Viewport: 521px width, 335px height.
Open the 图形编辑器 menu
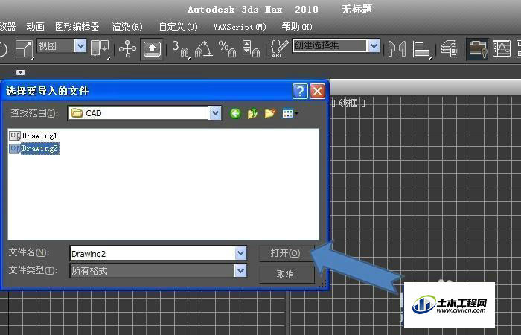(x=77, y=27)
